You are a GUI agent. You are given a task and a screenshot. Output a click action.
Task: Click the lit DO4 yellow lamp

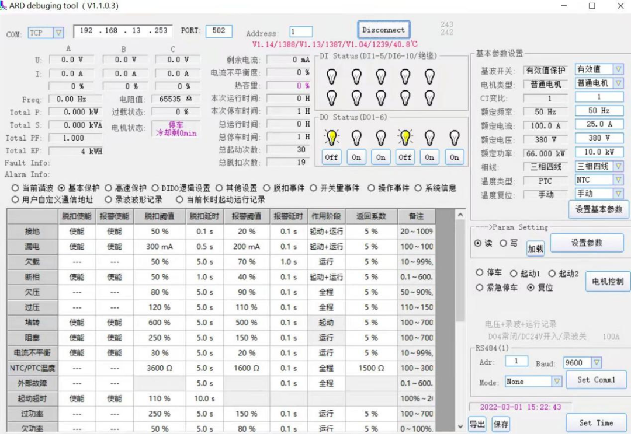(405, 138)
